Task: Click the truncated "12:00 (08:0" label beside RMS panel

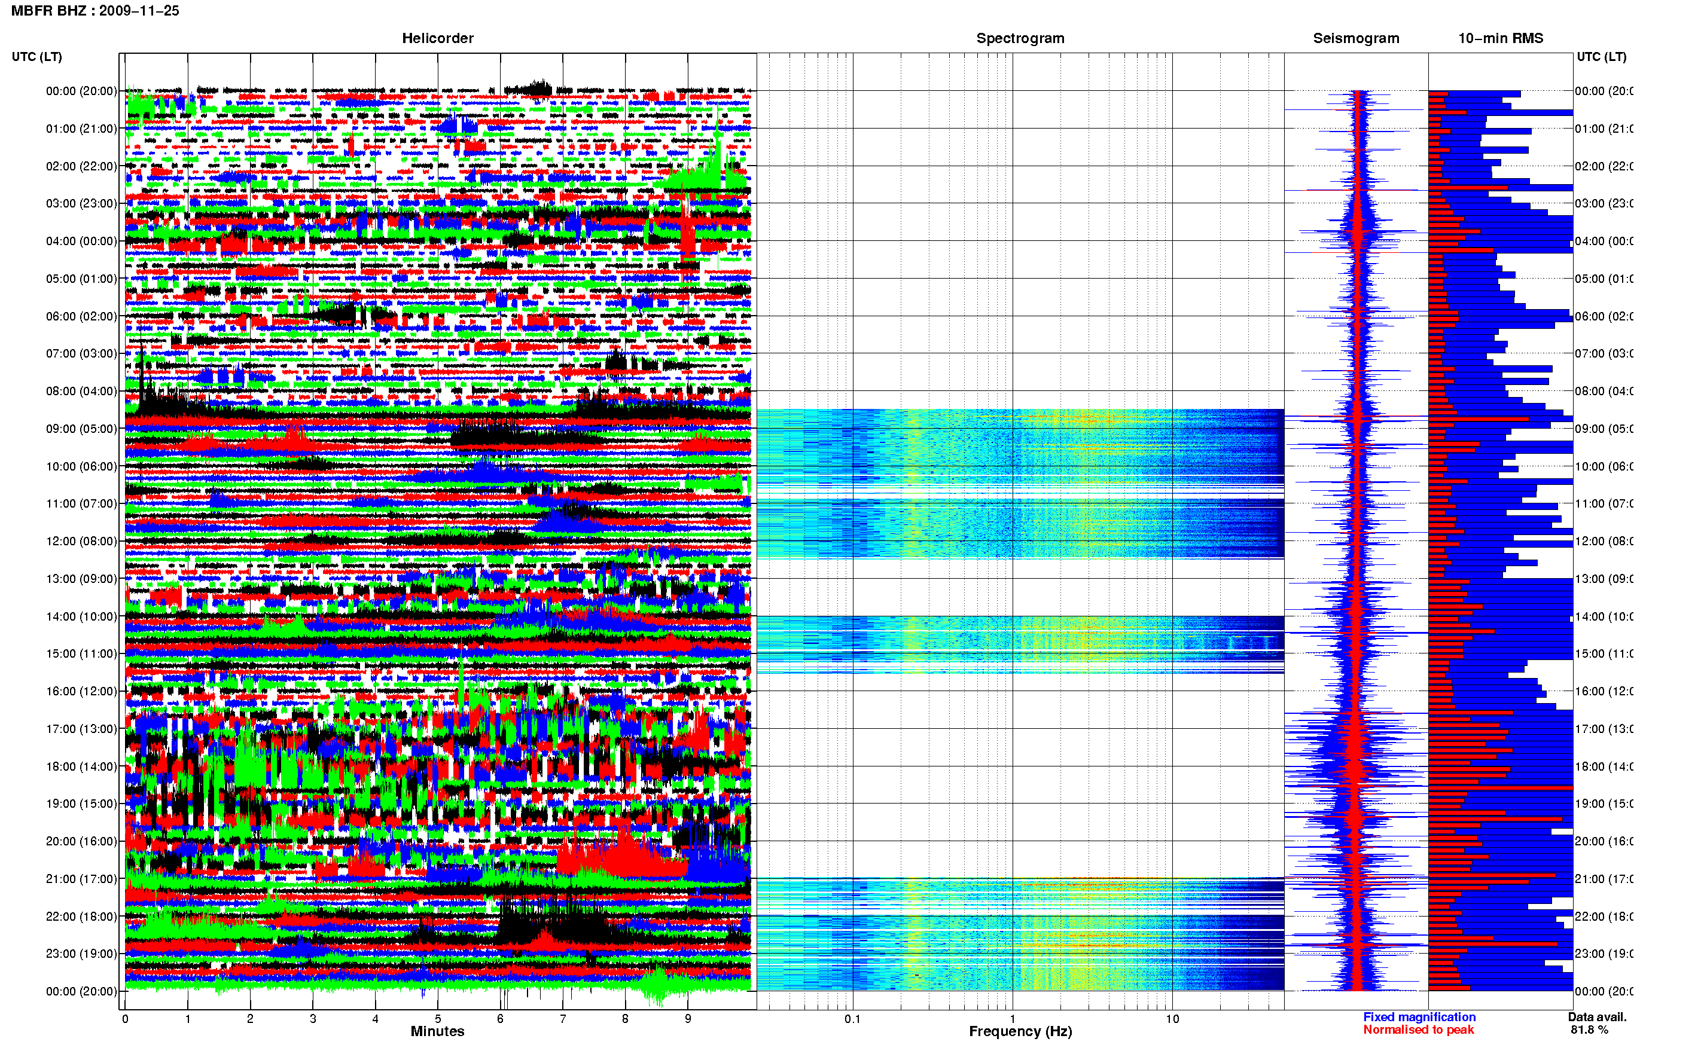Action: pos(1604,541)
